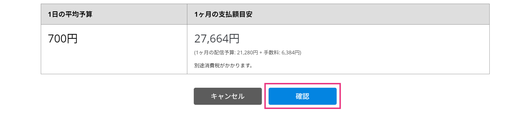Click the gap between キャンセル and 確認
Screen dimensions: 529x122
coord(265,96)
